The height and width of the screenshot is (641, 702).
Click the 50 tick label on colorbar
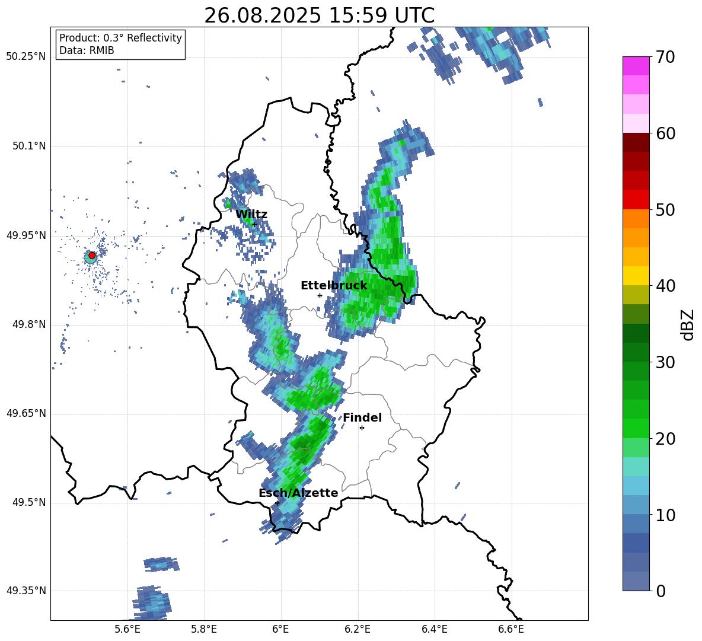pyautogui.click(x=665, y=209)
